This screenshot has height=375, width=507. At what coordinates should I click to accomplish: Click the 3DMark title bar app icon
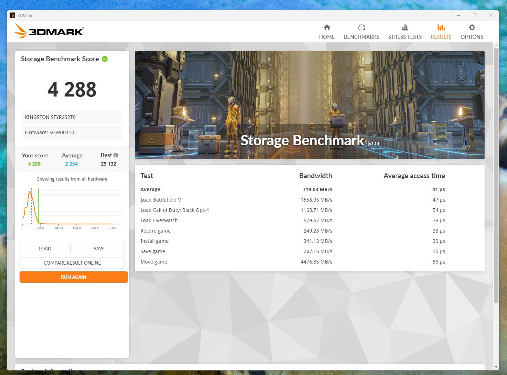pyautogui.click(x=12, y=15)
